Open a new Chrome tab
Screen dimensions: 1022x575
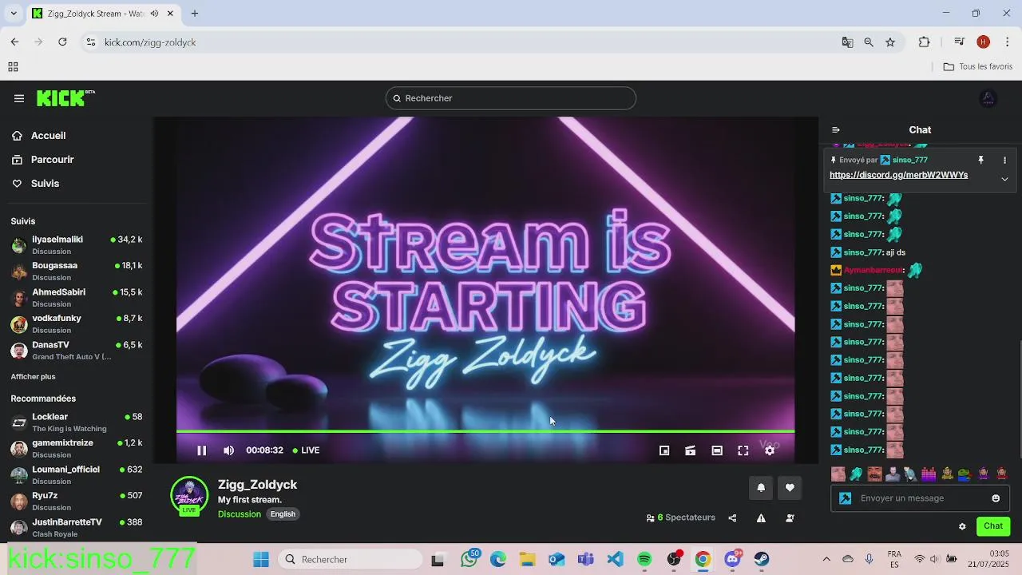[195, 14]
